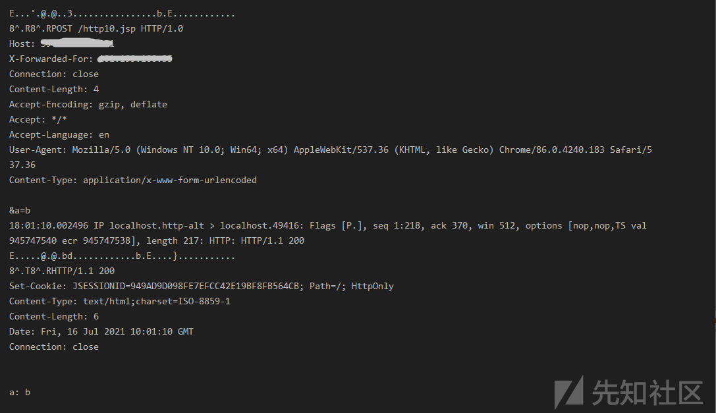Click the Content-Type text/html charset line

click(120, 301)
